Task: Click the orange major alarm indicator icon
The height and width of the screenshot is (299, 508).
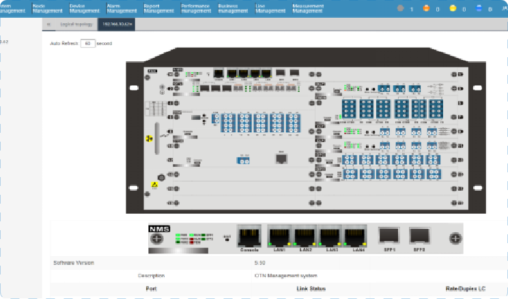Action: (427, 9)
